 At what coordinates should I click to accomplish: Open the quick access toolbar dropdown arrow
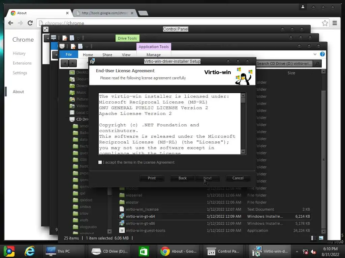click(87, 47)
